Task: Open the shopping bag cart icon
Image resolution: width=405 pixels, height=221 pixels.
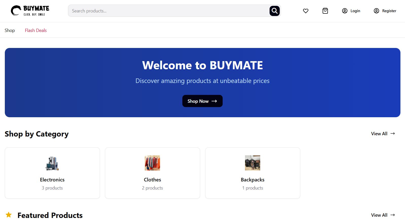Action: coord(325,11)
